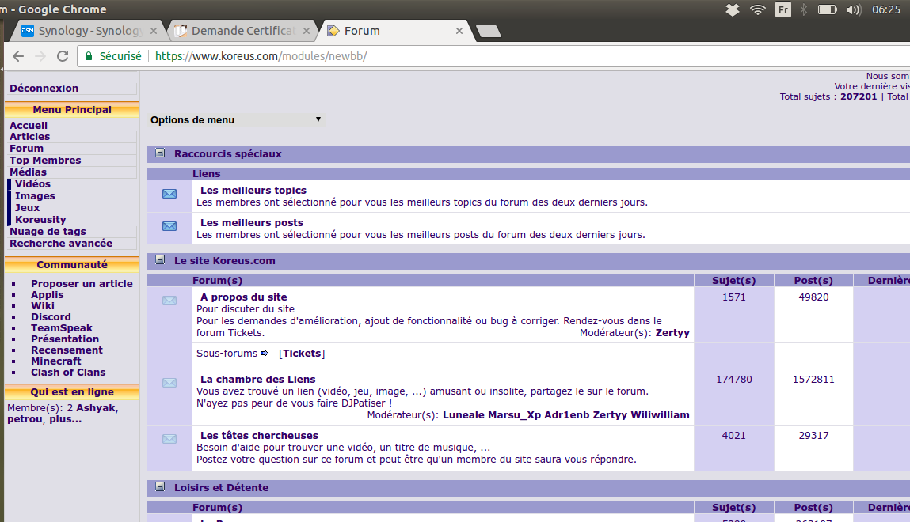
Task: Click the envelope icon beside Les têtes chercheuses
Action: tap(169, 439)
